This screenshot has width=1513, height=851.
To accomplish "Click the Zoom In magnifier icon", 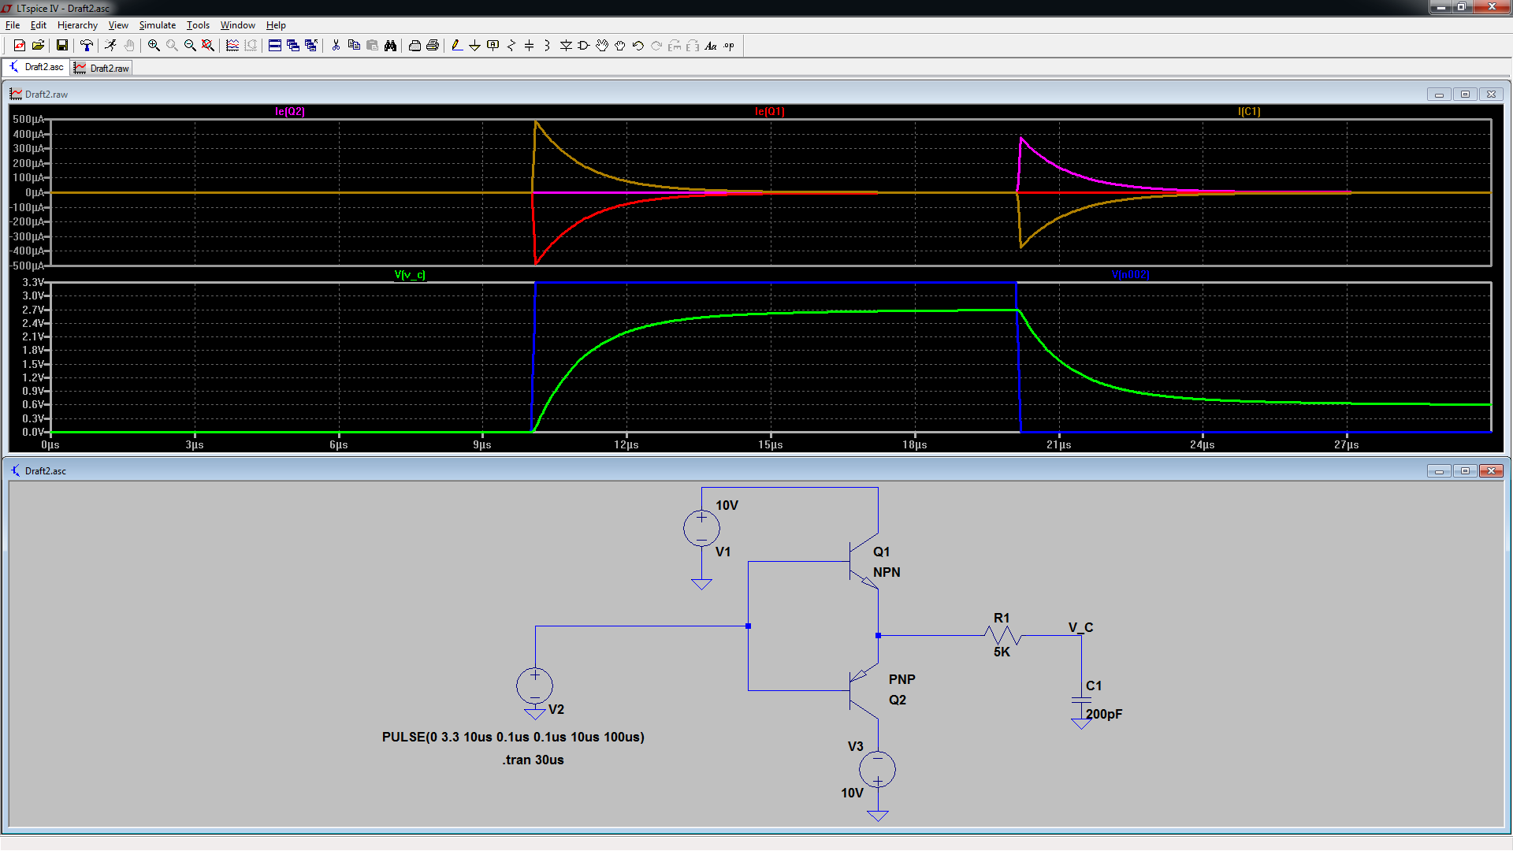I will [154, 46].
